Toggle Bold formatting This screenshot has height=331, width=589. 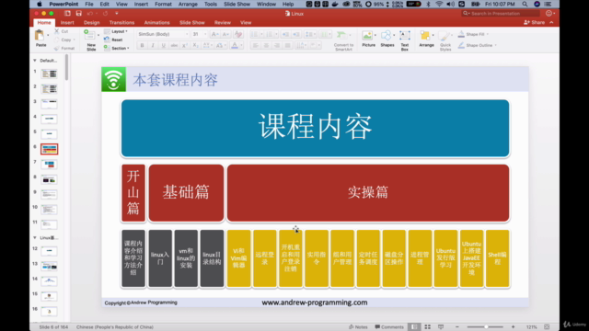point(142,45)
